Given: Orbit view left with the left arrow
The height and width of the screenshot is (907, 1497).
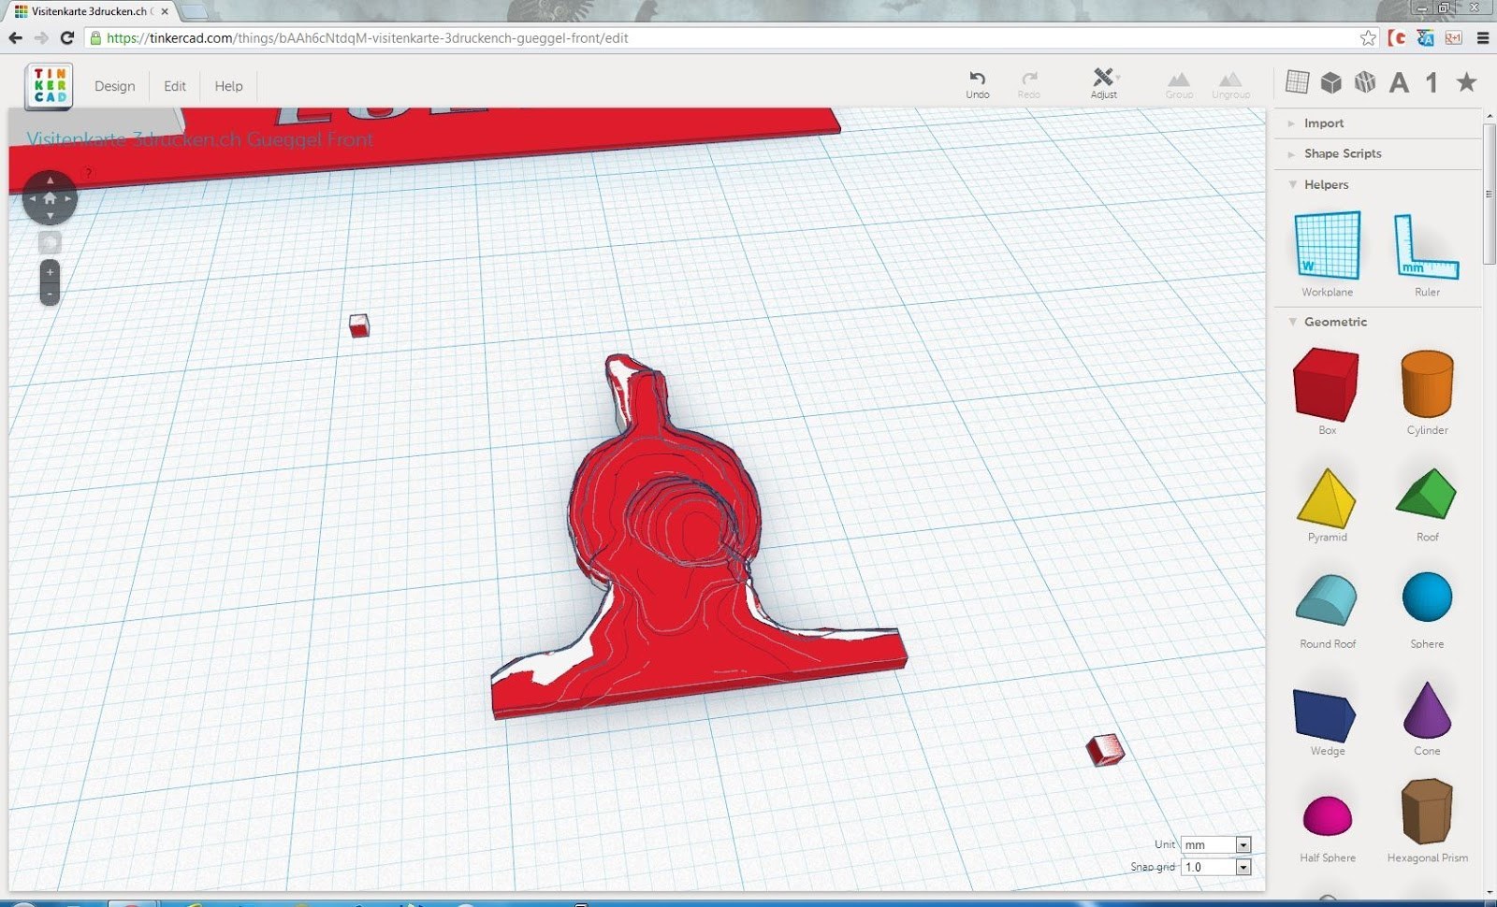Looking at the screenshot, I should point(32,198).
